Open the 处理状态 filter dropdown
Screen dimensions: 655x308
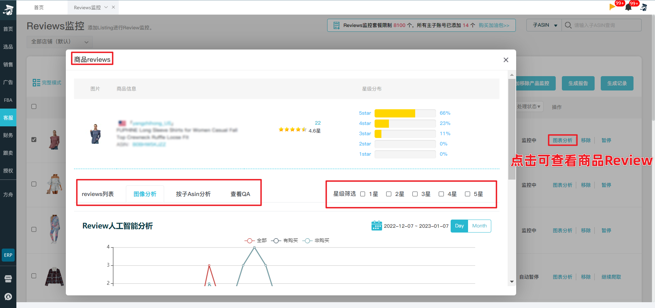(x=529, y=107)
